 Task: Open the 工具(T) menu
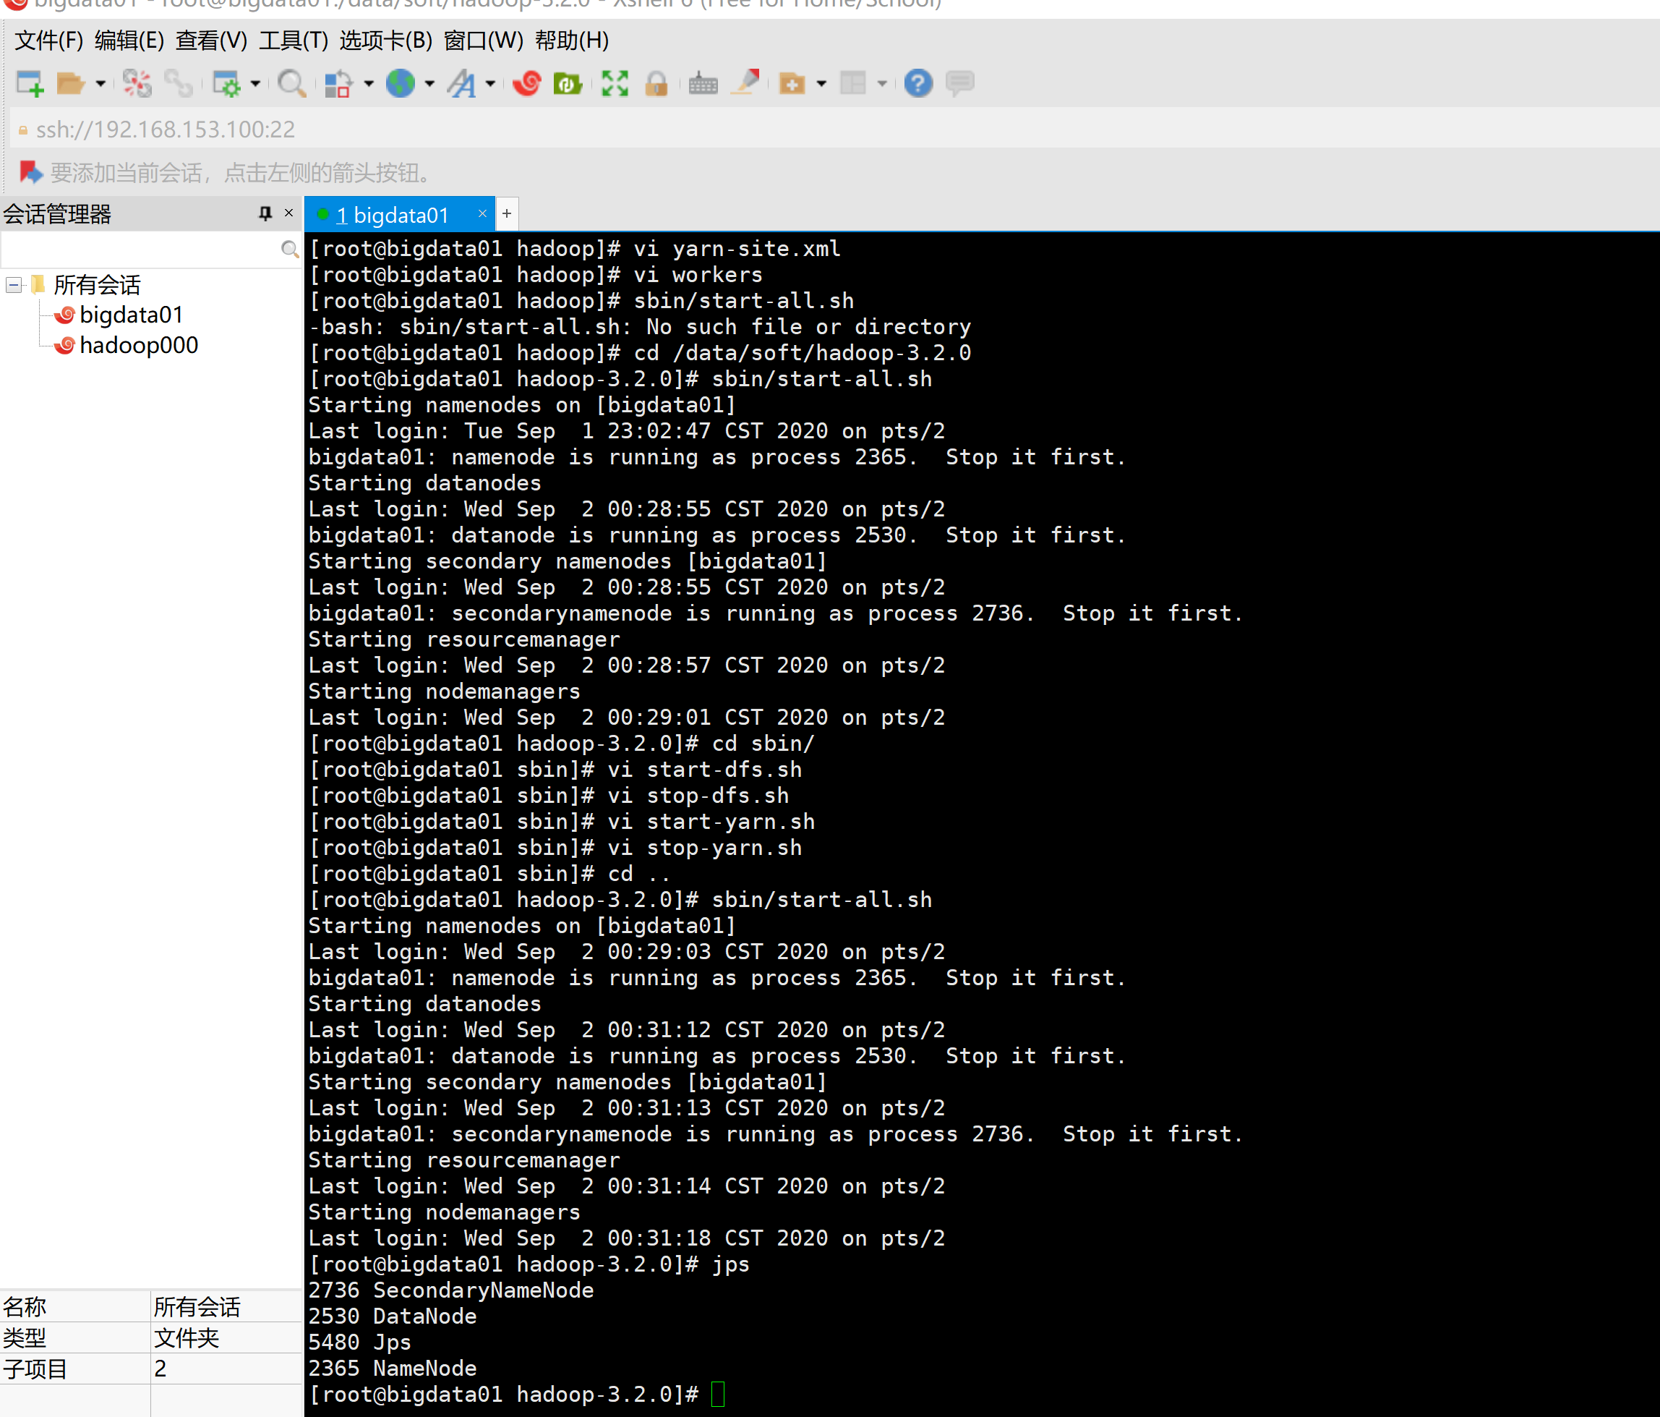pos(294,40)
